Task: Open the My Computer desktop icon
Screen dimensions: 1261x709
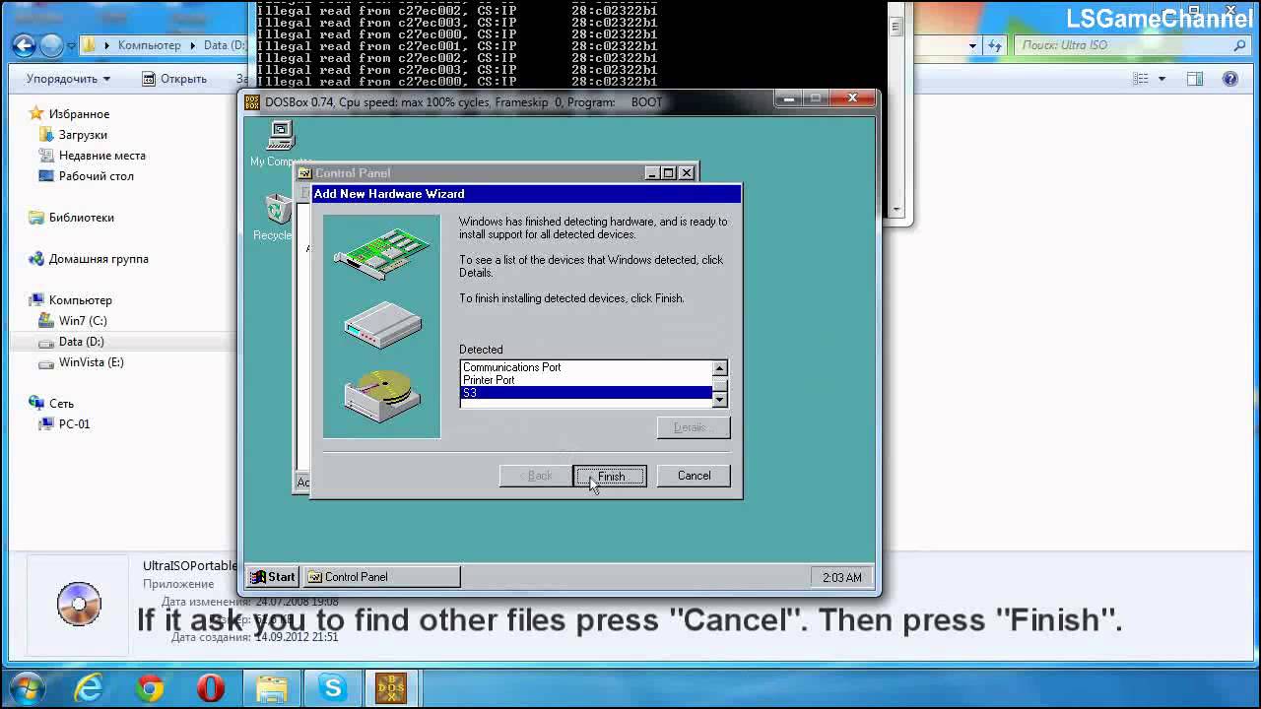Action: (x=281, y=144)
